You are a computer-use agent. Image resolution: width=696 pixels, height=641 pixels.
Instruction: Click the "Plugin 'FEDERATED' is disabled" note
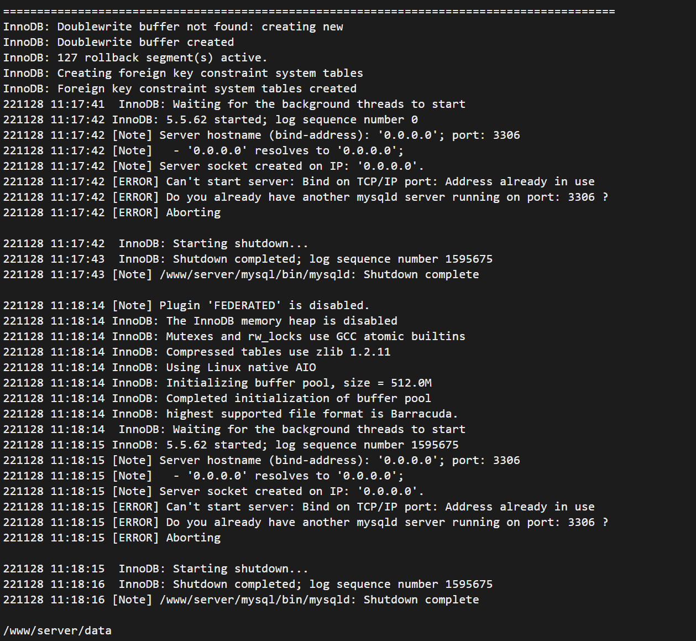coord(186,305)
